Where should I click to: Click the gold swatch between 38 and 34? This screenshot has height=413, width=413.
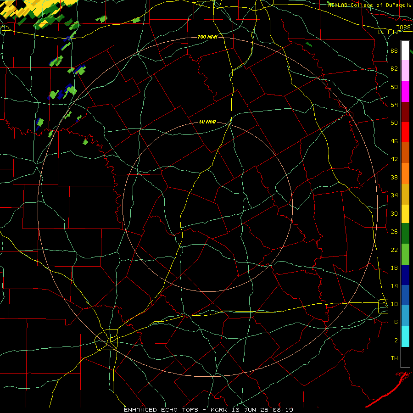click(405, 194)
